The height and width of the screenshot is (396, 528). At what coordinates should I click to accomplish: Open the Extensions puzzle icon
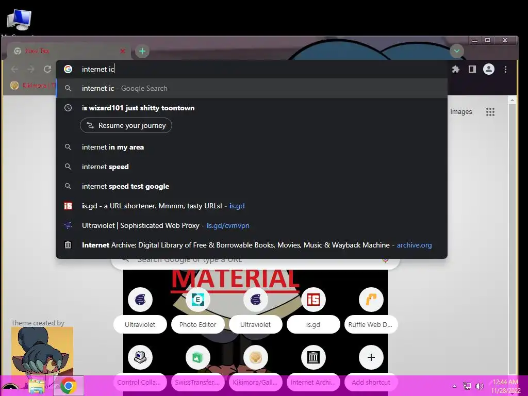click(456, 70)
